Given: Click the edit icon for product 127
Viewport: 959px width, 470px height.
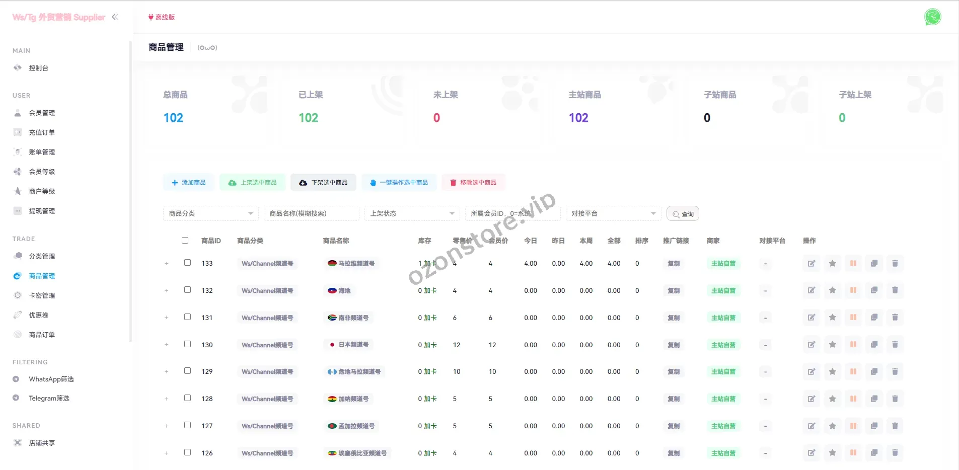Looking at the screenshot, I should (x=812, y=426).
